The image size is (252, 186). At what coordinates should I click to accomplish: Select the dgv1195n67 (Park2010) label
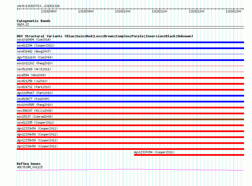(35, 93)
